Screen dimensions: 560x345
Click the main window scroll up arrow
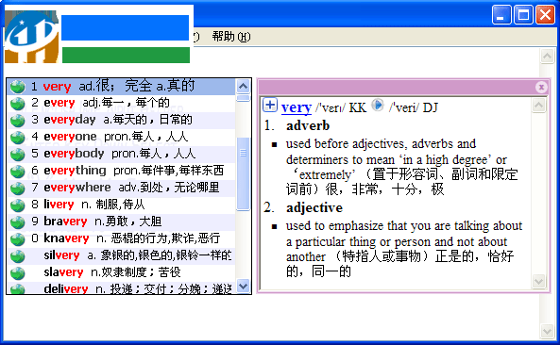pos(547,56)
